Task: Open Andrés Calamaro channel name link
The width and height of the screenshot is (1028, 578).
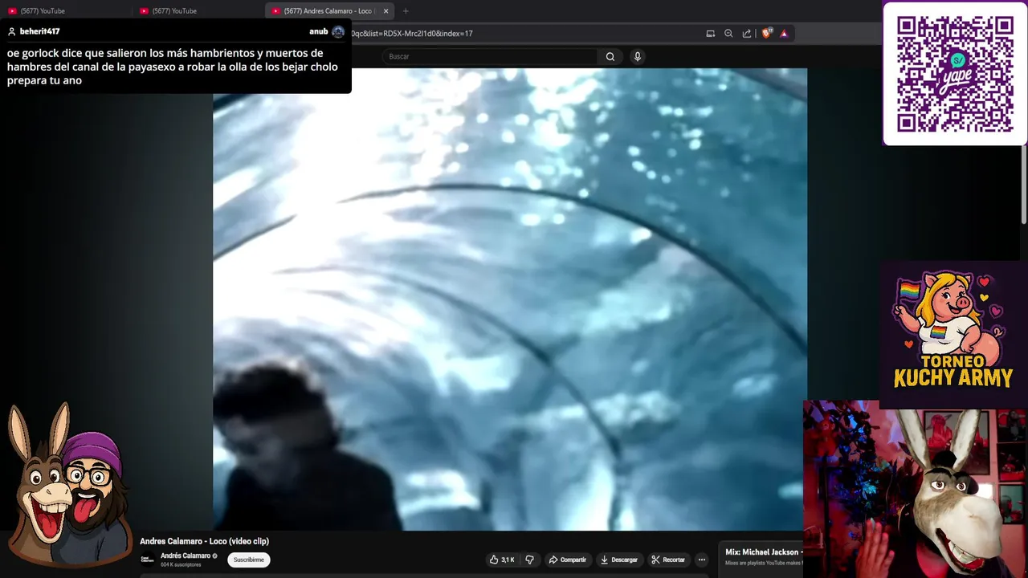Action: point(186,556)
